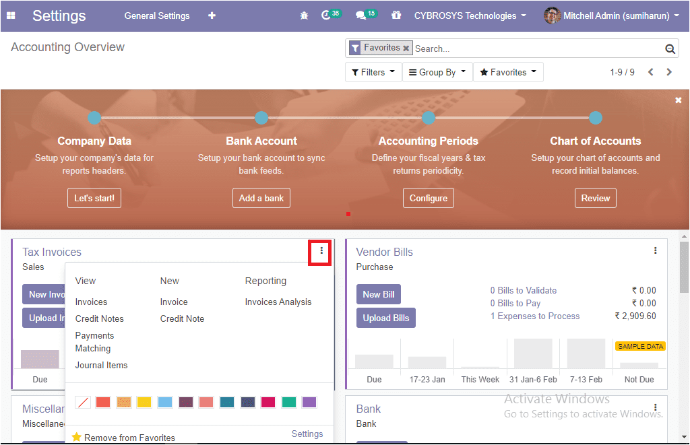The width and height of the screenshot is (690, 445).
Task: Select Invoices under View
Action: coord(91,302)
